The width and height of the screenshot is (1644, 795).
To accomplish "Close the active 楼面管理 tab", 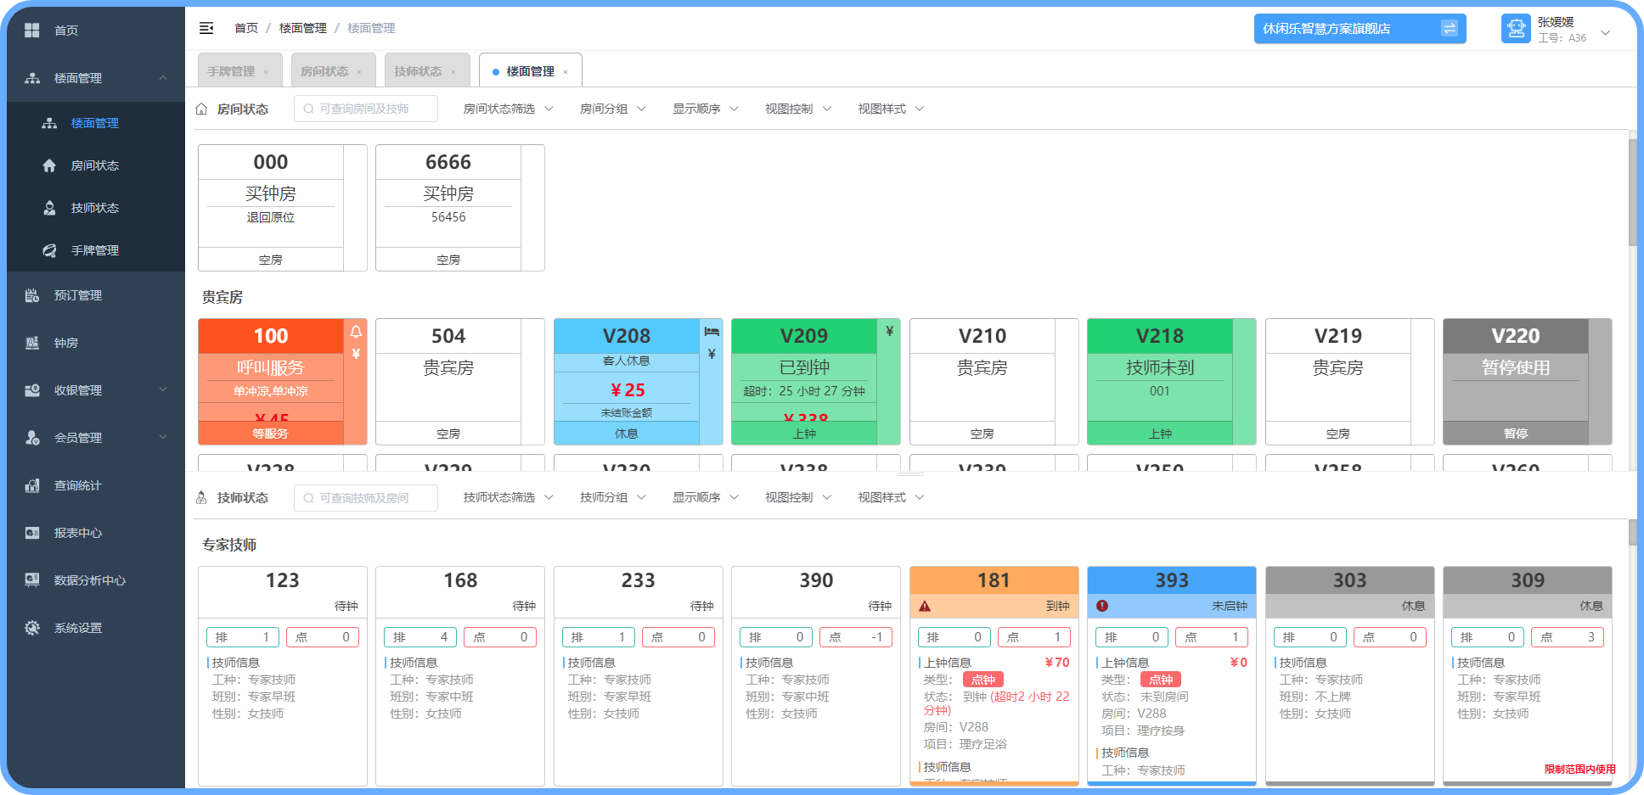I will point(566,72).
